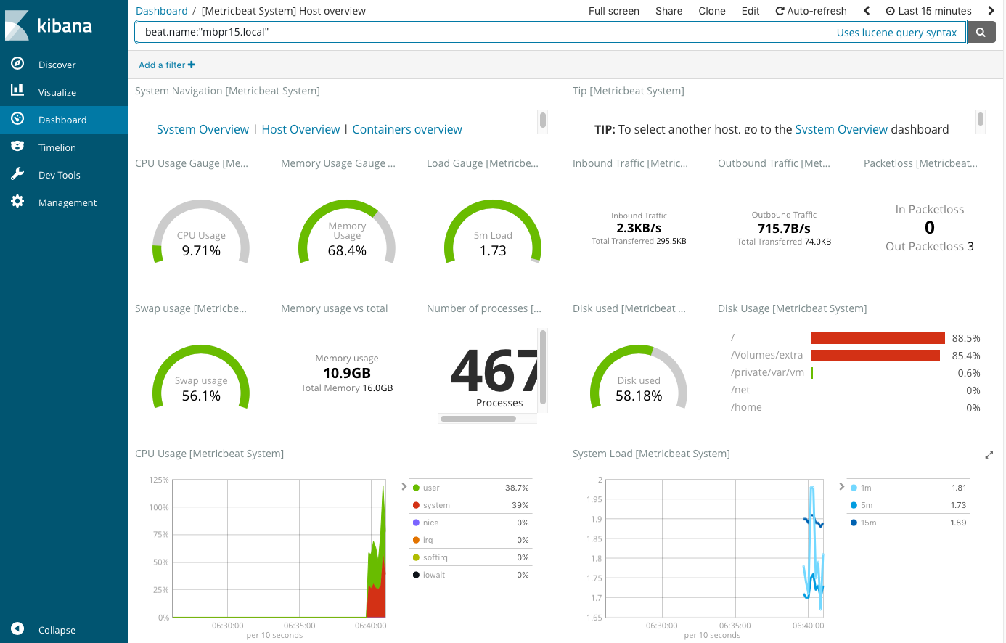Viewport: 1006px width, 643px height.
Task: Click the processes panel vertical scrollbar
Action: (x=543, y=366)
